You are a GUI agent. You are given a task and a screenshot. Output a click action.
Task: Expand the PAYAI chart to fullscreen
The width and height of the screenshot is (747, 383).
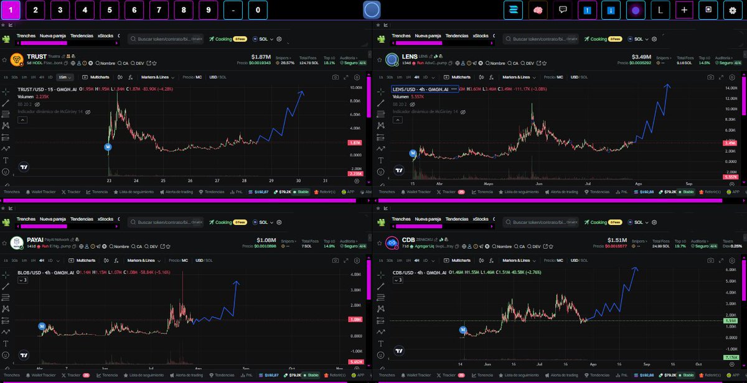(x=346, y=260)
